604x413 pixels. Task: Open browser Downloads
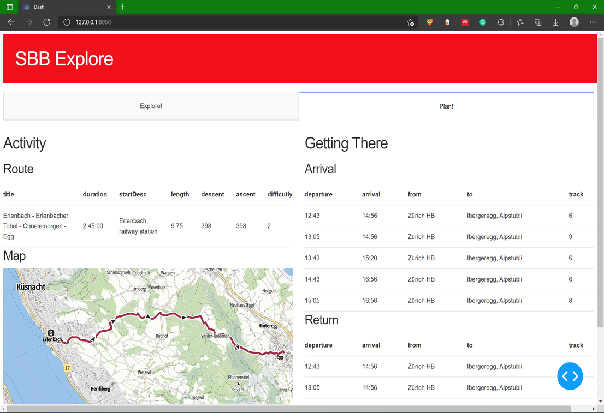point(556,22)
